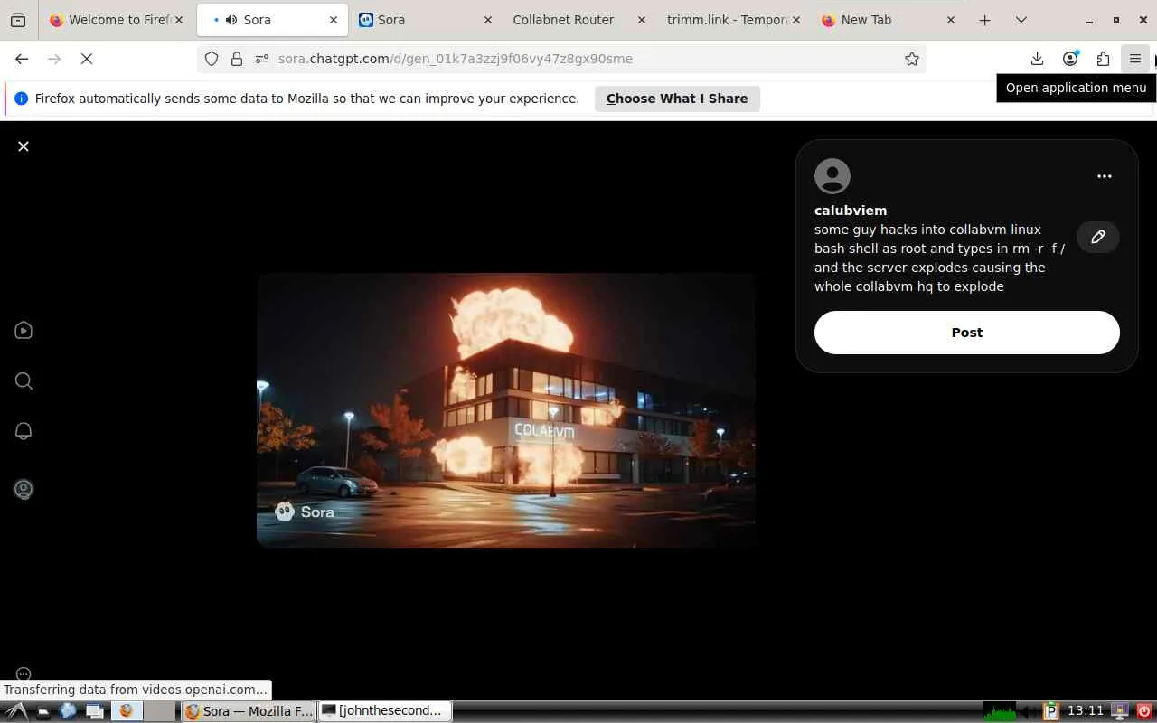Viewport: 1157px width, 723px height.
Task: Open the profile icon in Sora sidebar
Action: [x=24, y=489]
